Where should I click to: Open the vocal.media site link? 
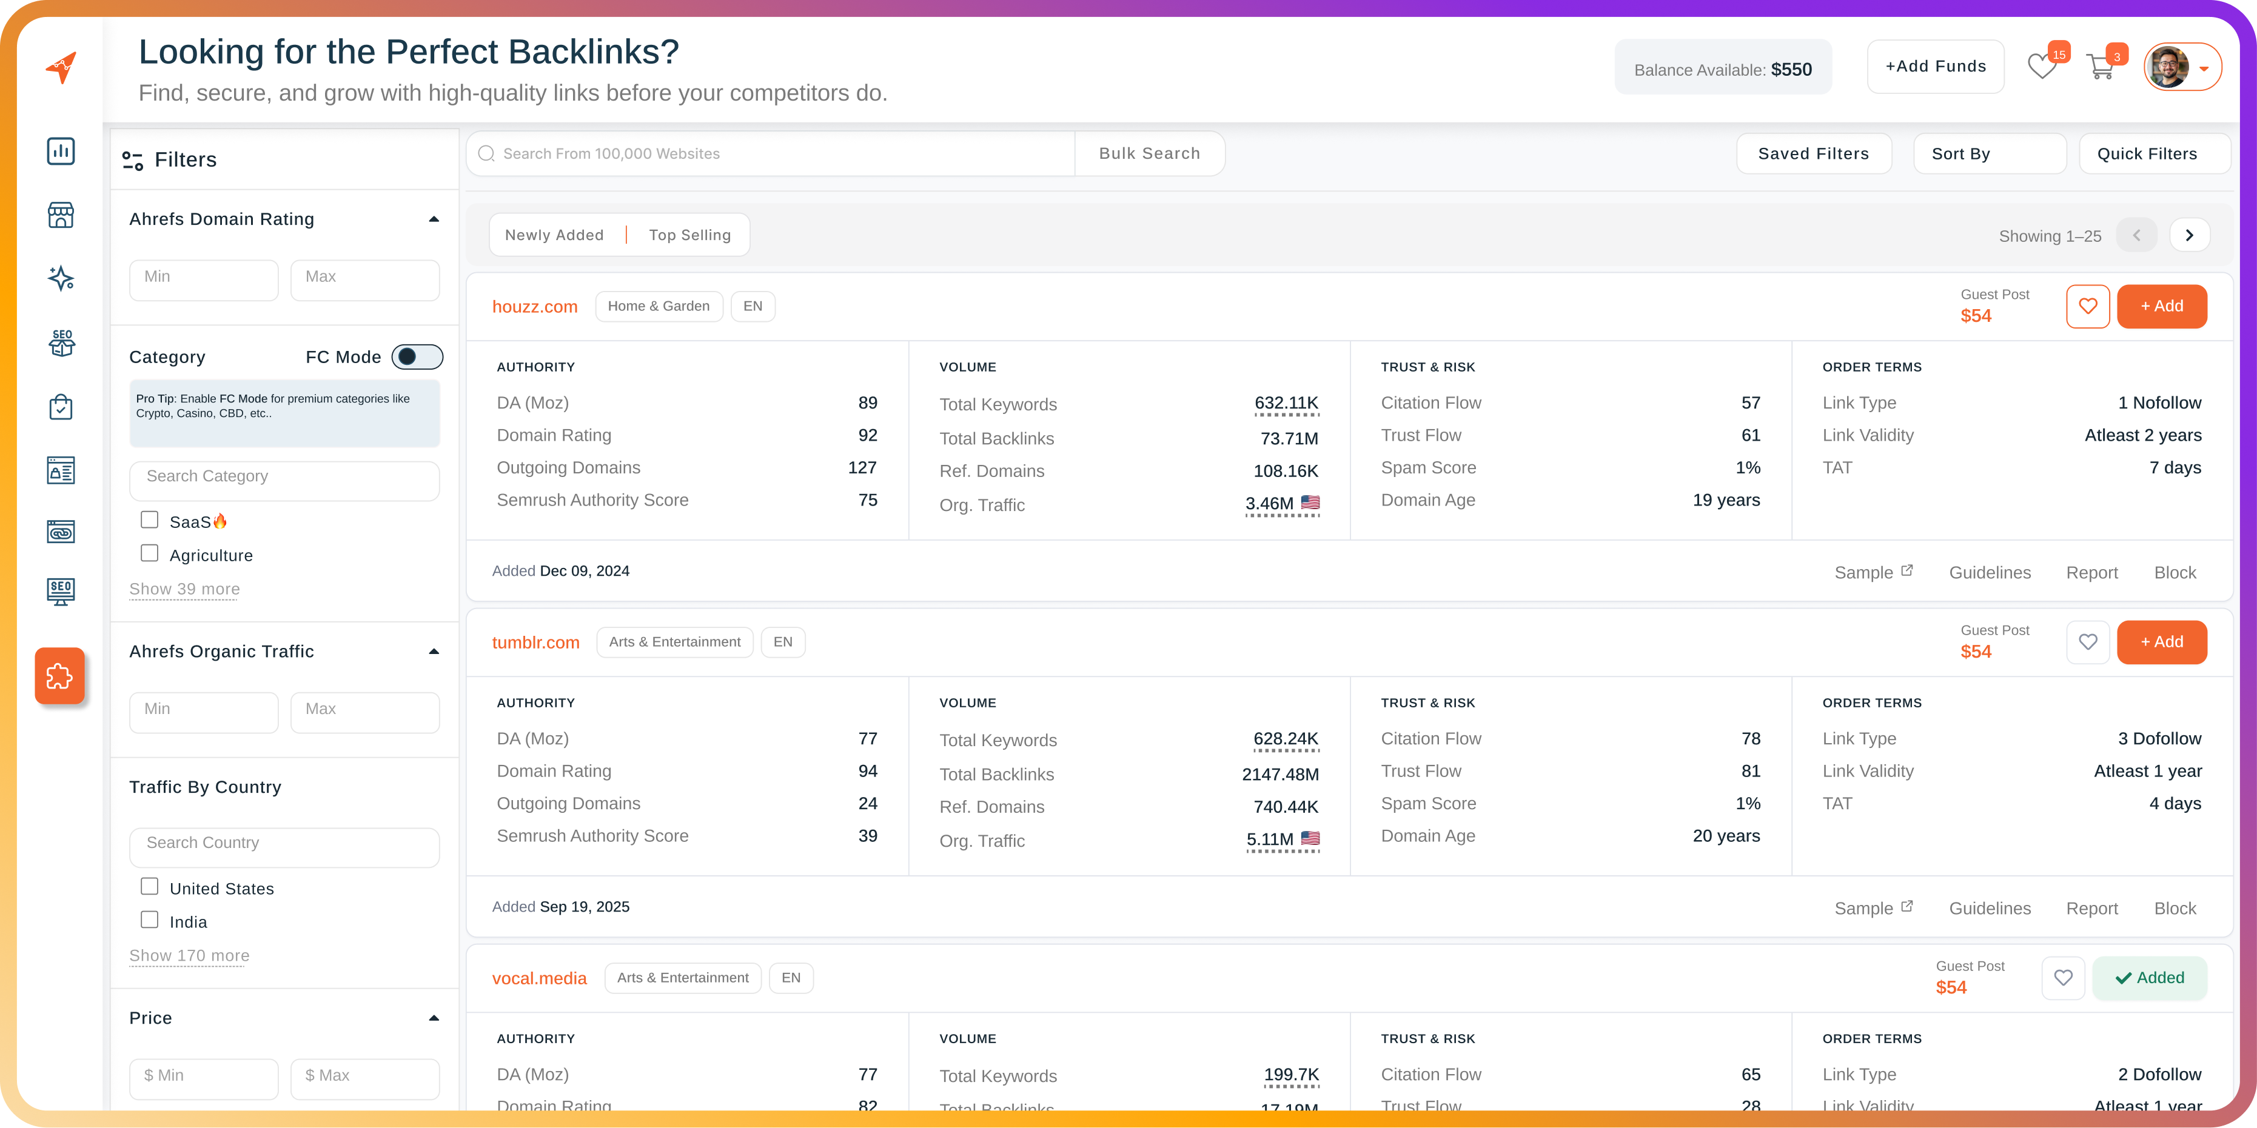539,978
